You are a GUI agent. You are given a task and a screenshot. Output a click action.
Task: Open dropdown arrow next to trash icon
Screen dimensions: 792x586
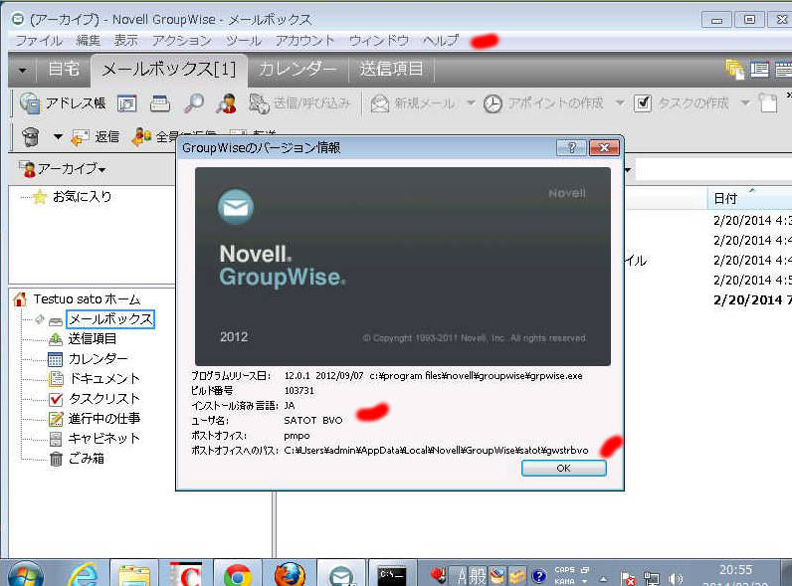point(58,137)
